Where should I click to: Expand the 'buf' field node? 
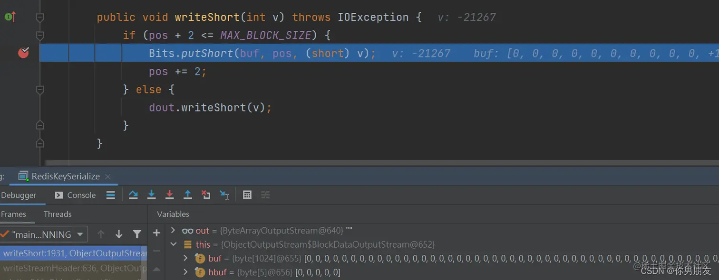click(186, 258)
